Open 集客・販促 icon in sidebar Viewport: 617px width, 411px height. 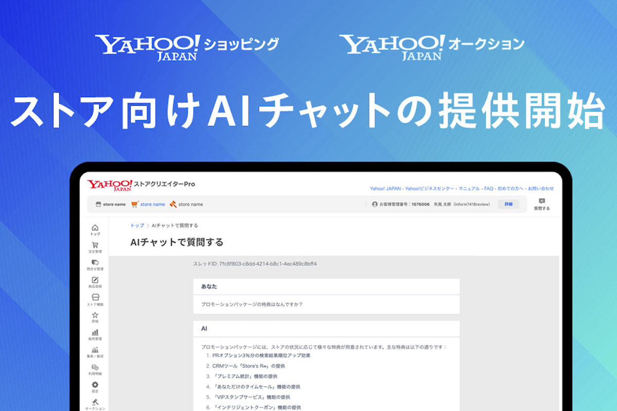(95, 350)
